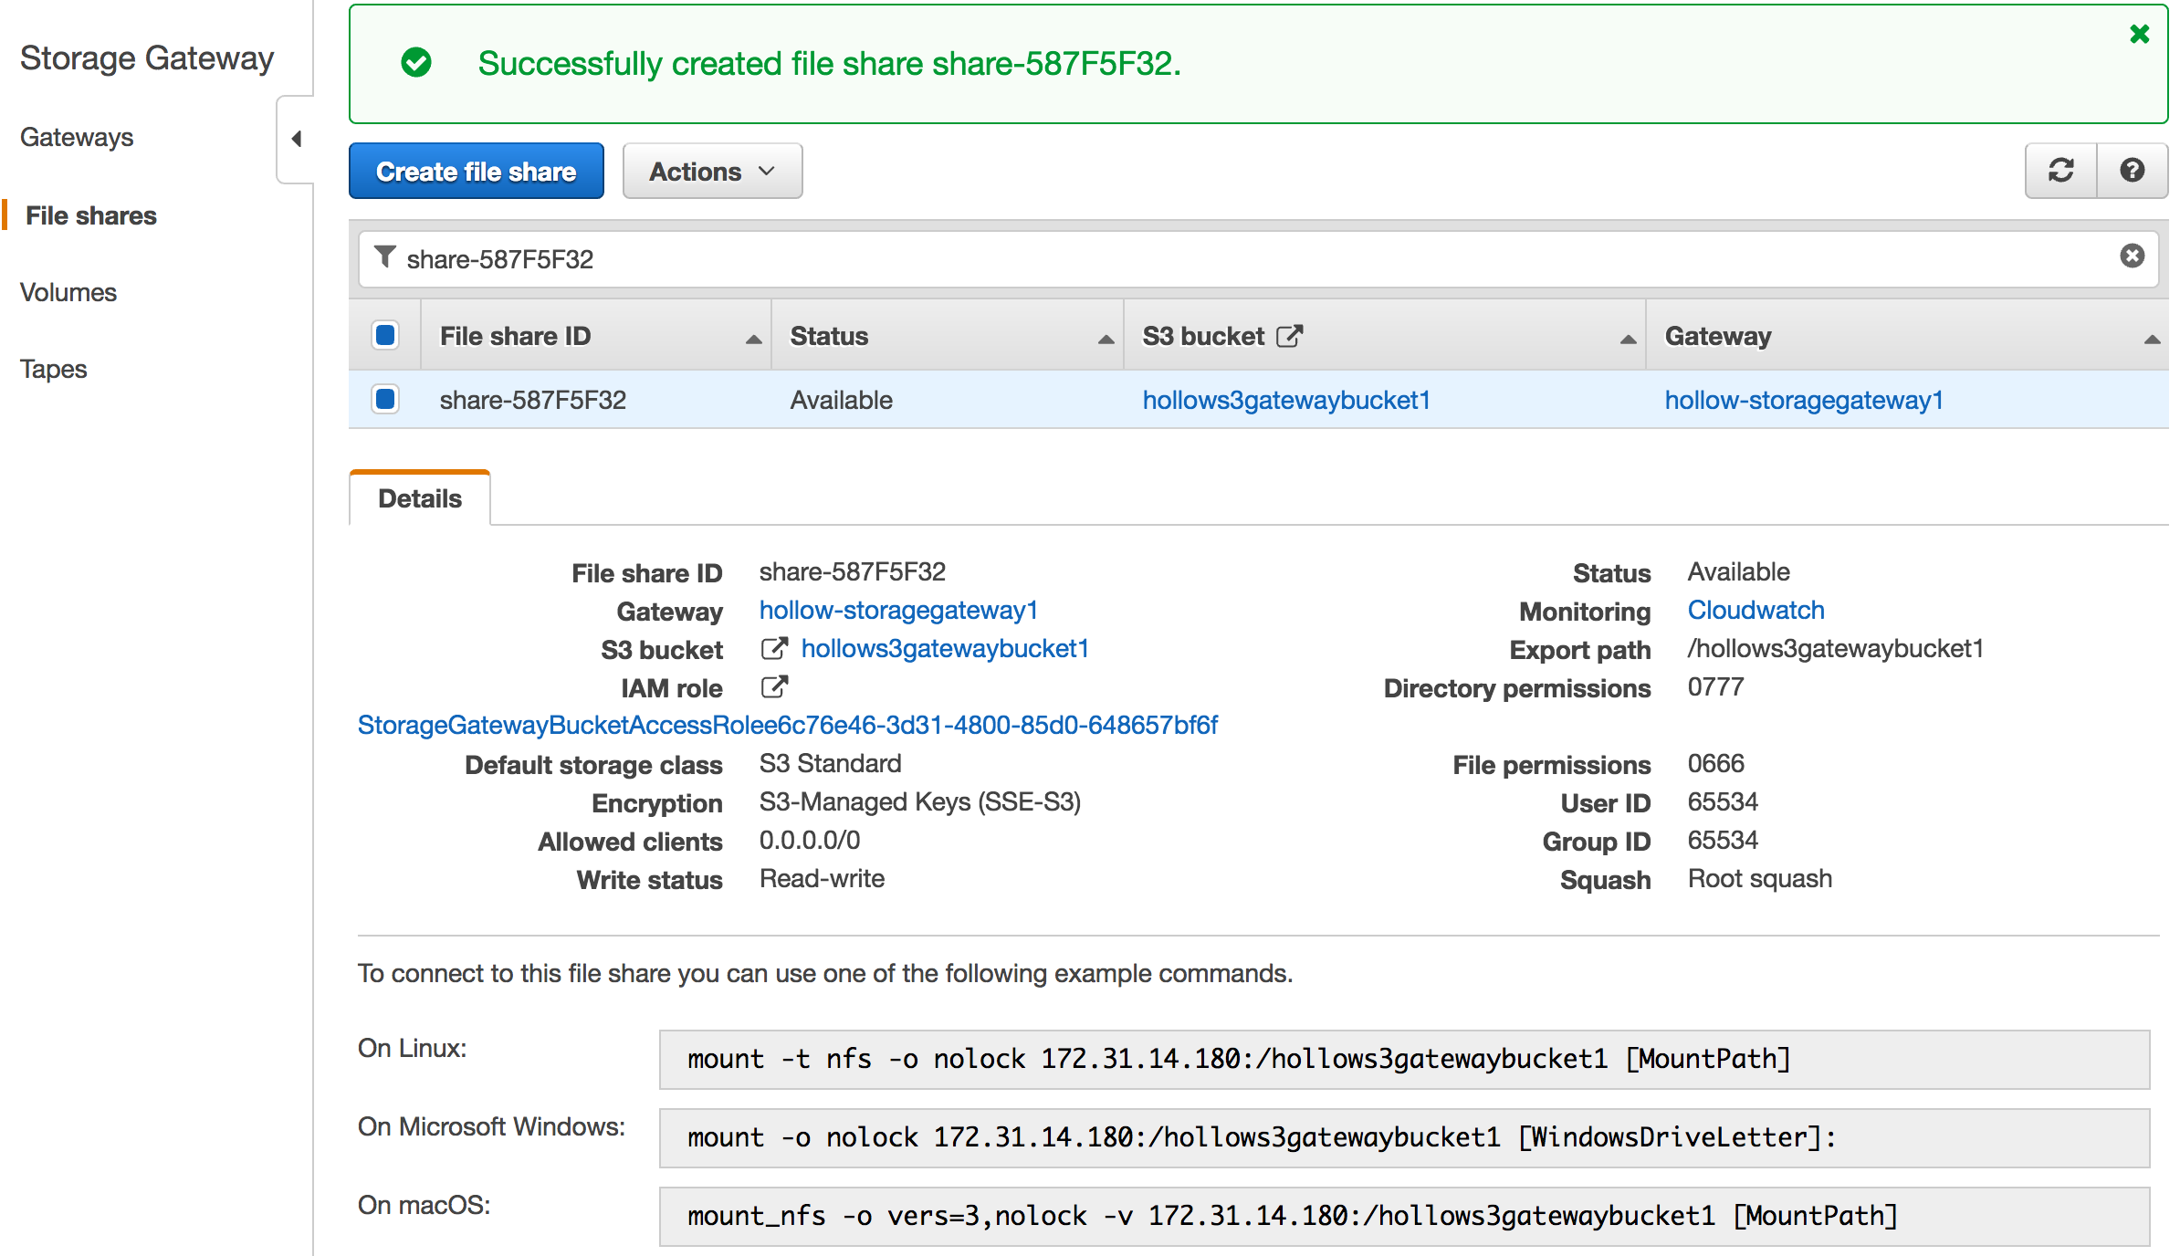Uncheck the share-587F5F32 row checkbox
This screenshot has width=2180, height=1256.
pyautogui.click(x=385, y=399)
